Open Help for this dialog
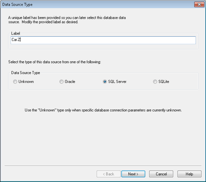The image size is (206, 182). click(x=189, y=174)
